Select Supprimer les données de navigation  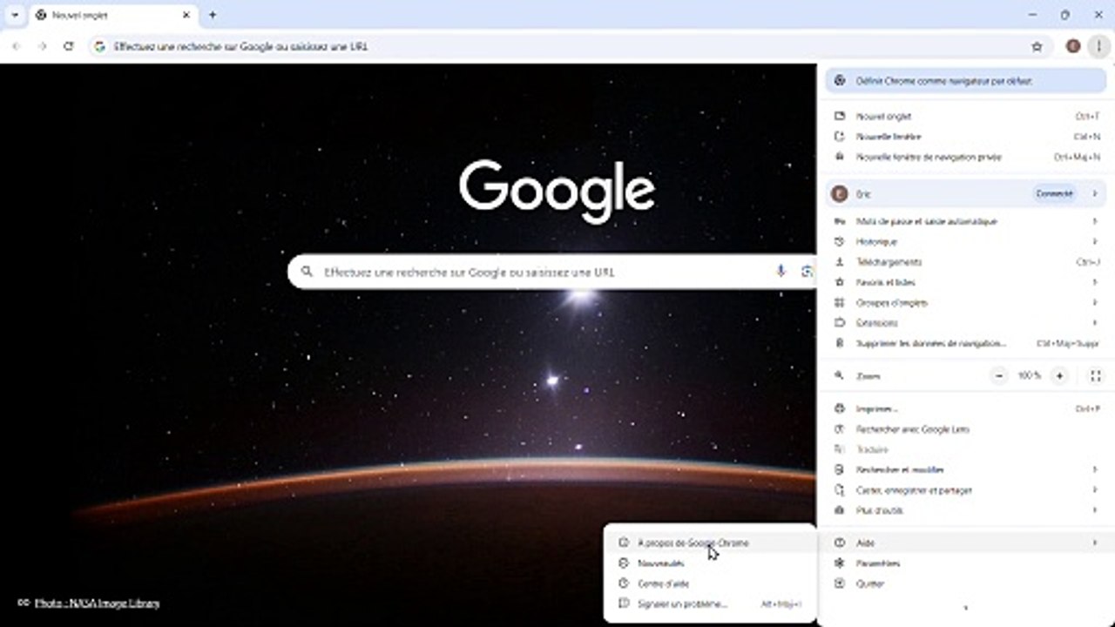click(x=965, y=343)
